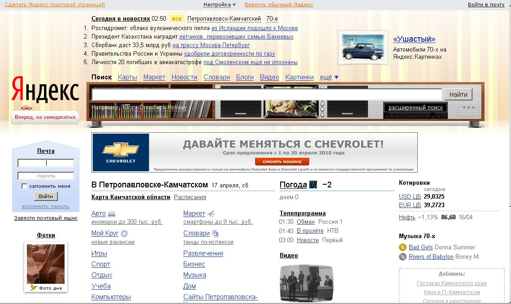The image size is (511, 304).
Task: Click the weather night-sky icon
Action: coord(313,185)
